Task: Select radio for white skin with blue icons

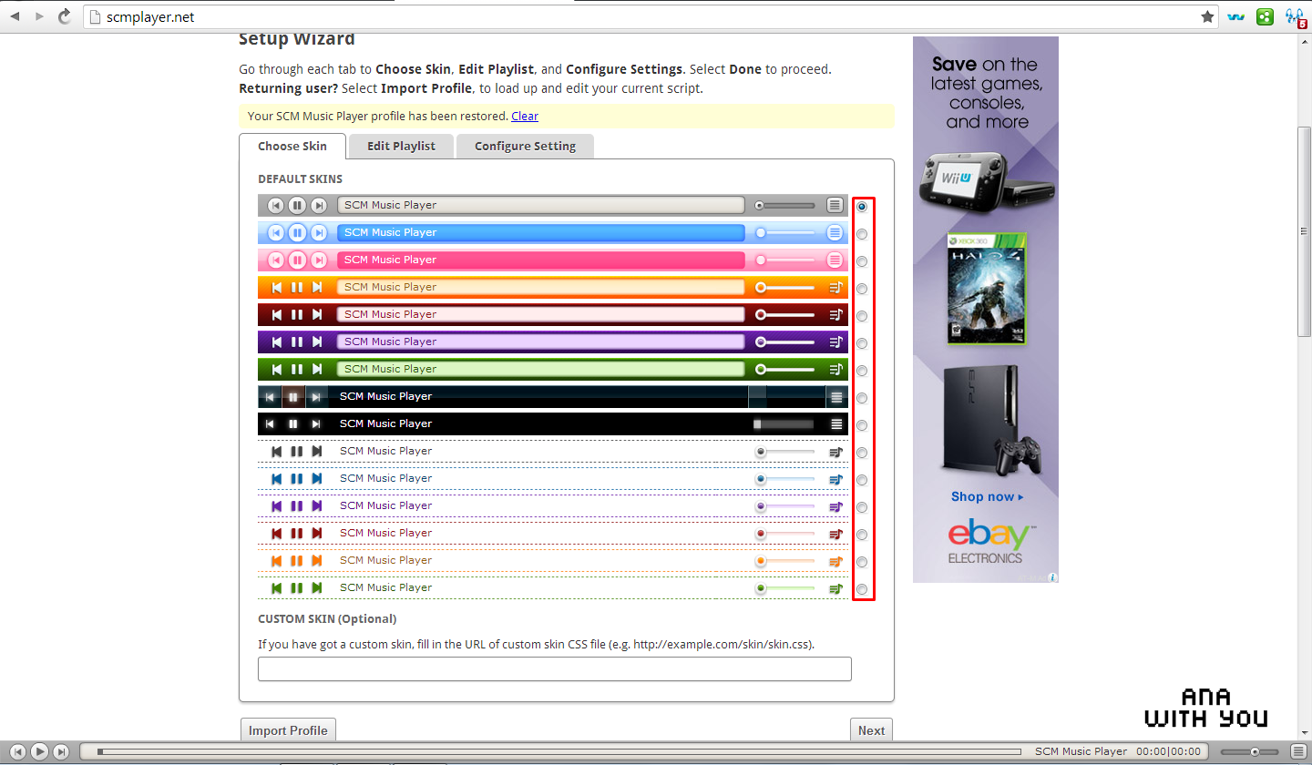Action: (862, 480)
